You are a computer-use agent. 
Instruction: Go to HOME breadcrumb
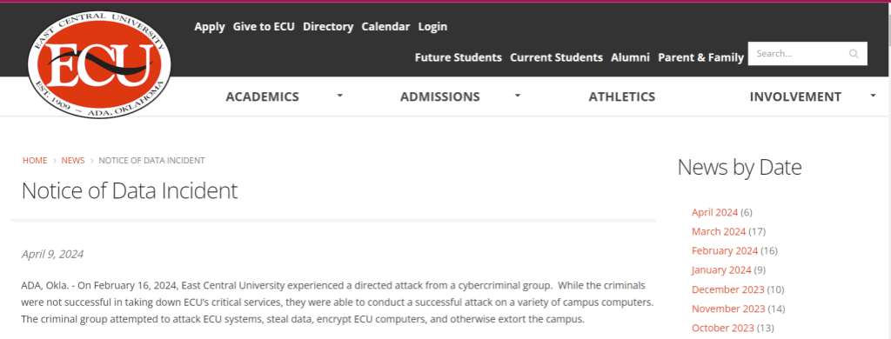(x=35, y=161)
